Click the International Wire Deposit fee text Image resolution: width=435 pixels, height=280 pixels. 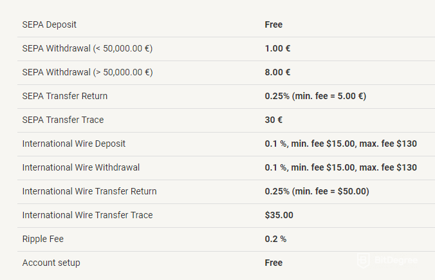pyautogui.click(x=340, y=144)
